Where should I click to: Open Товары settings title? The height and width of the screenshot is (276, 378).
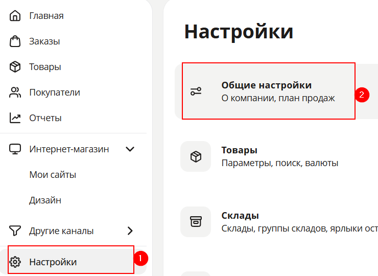(239, 150)
